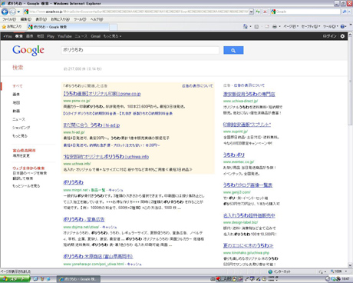Click the browser Forward arrow button

[x=12, y=12]
